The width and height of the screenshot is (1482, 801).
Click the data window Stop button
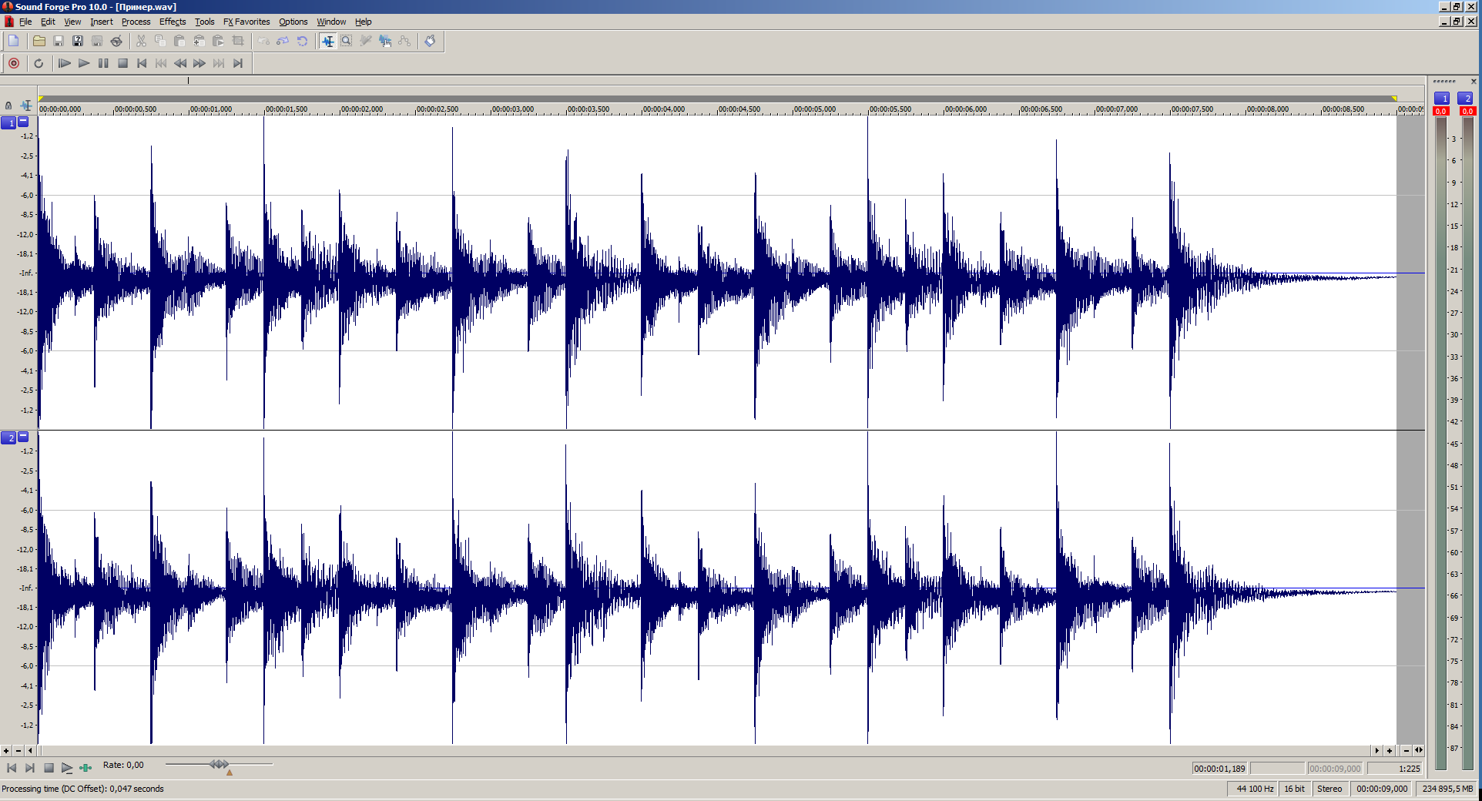click(x=49, y=768)
